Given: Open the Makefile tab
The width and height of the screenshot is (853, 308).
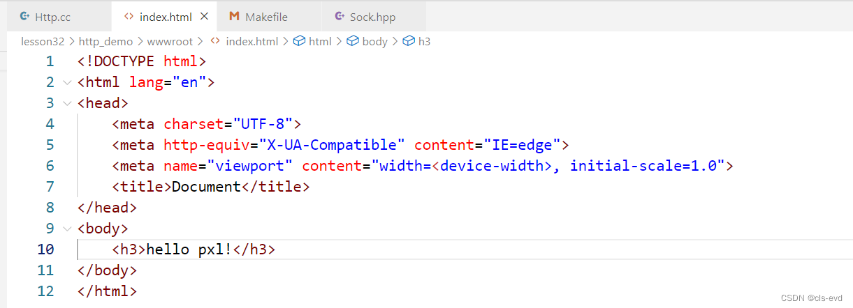Looking at the screenshot, I should pos(267,17).
